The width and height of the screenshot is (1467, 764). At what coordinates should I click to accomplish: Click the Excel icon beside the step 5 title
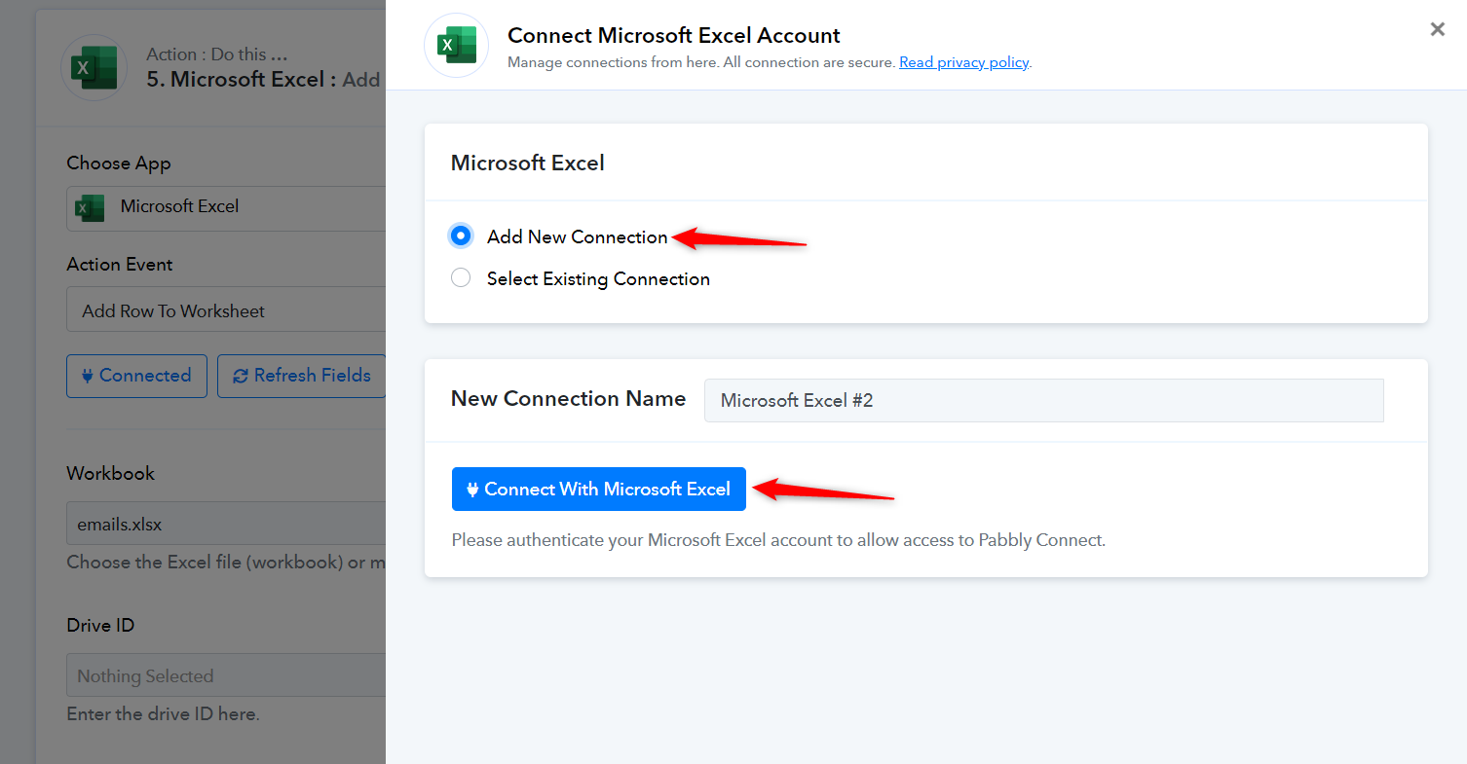click(94, 68)
